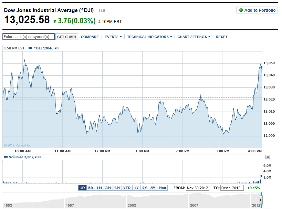The width and height of the screenshot is (282, 209).
Task: Open the COMPARE menu item
Action: (x=90, y=37)
